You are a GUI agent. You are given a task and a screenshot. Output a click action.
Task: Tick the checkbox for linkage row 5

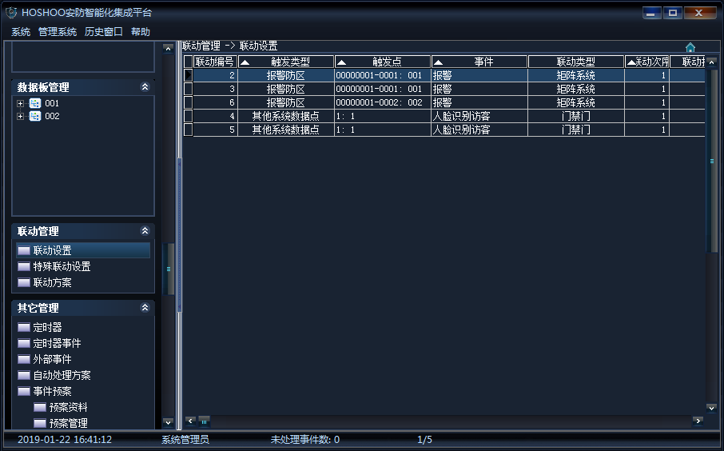click(189, 130)
